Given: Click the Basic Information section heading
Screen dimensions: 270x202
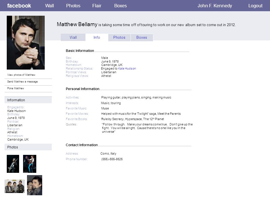Looking at the screenshot, I should [80, 51].
